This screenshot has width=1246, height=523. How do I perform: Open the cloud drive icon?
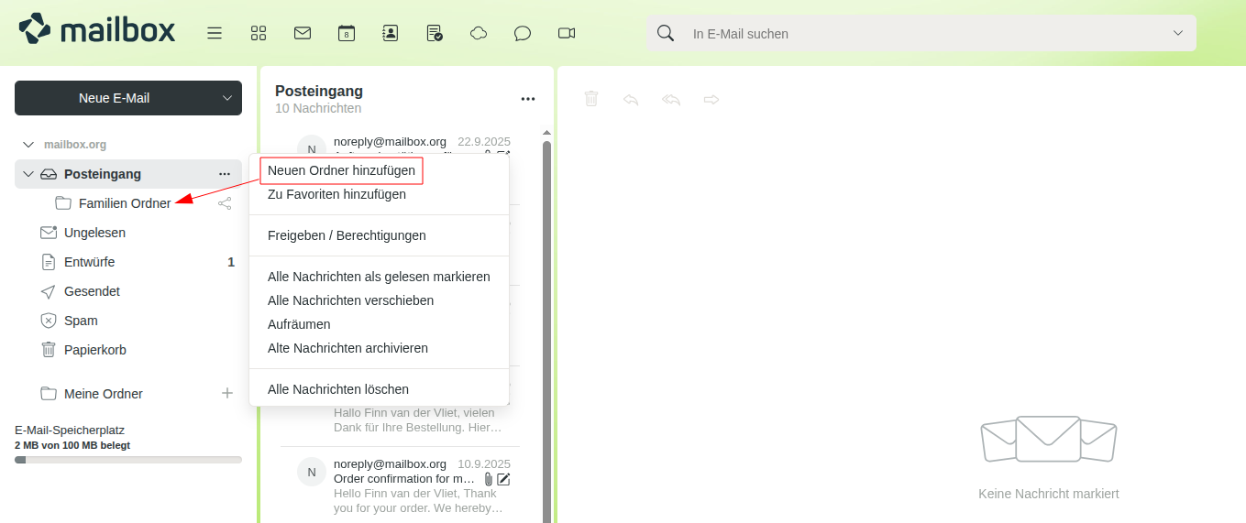click(479, 33)
